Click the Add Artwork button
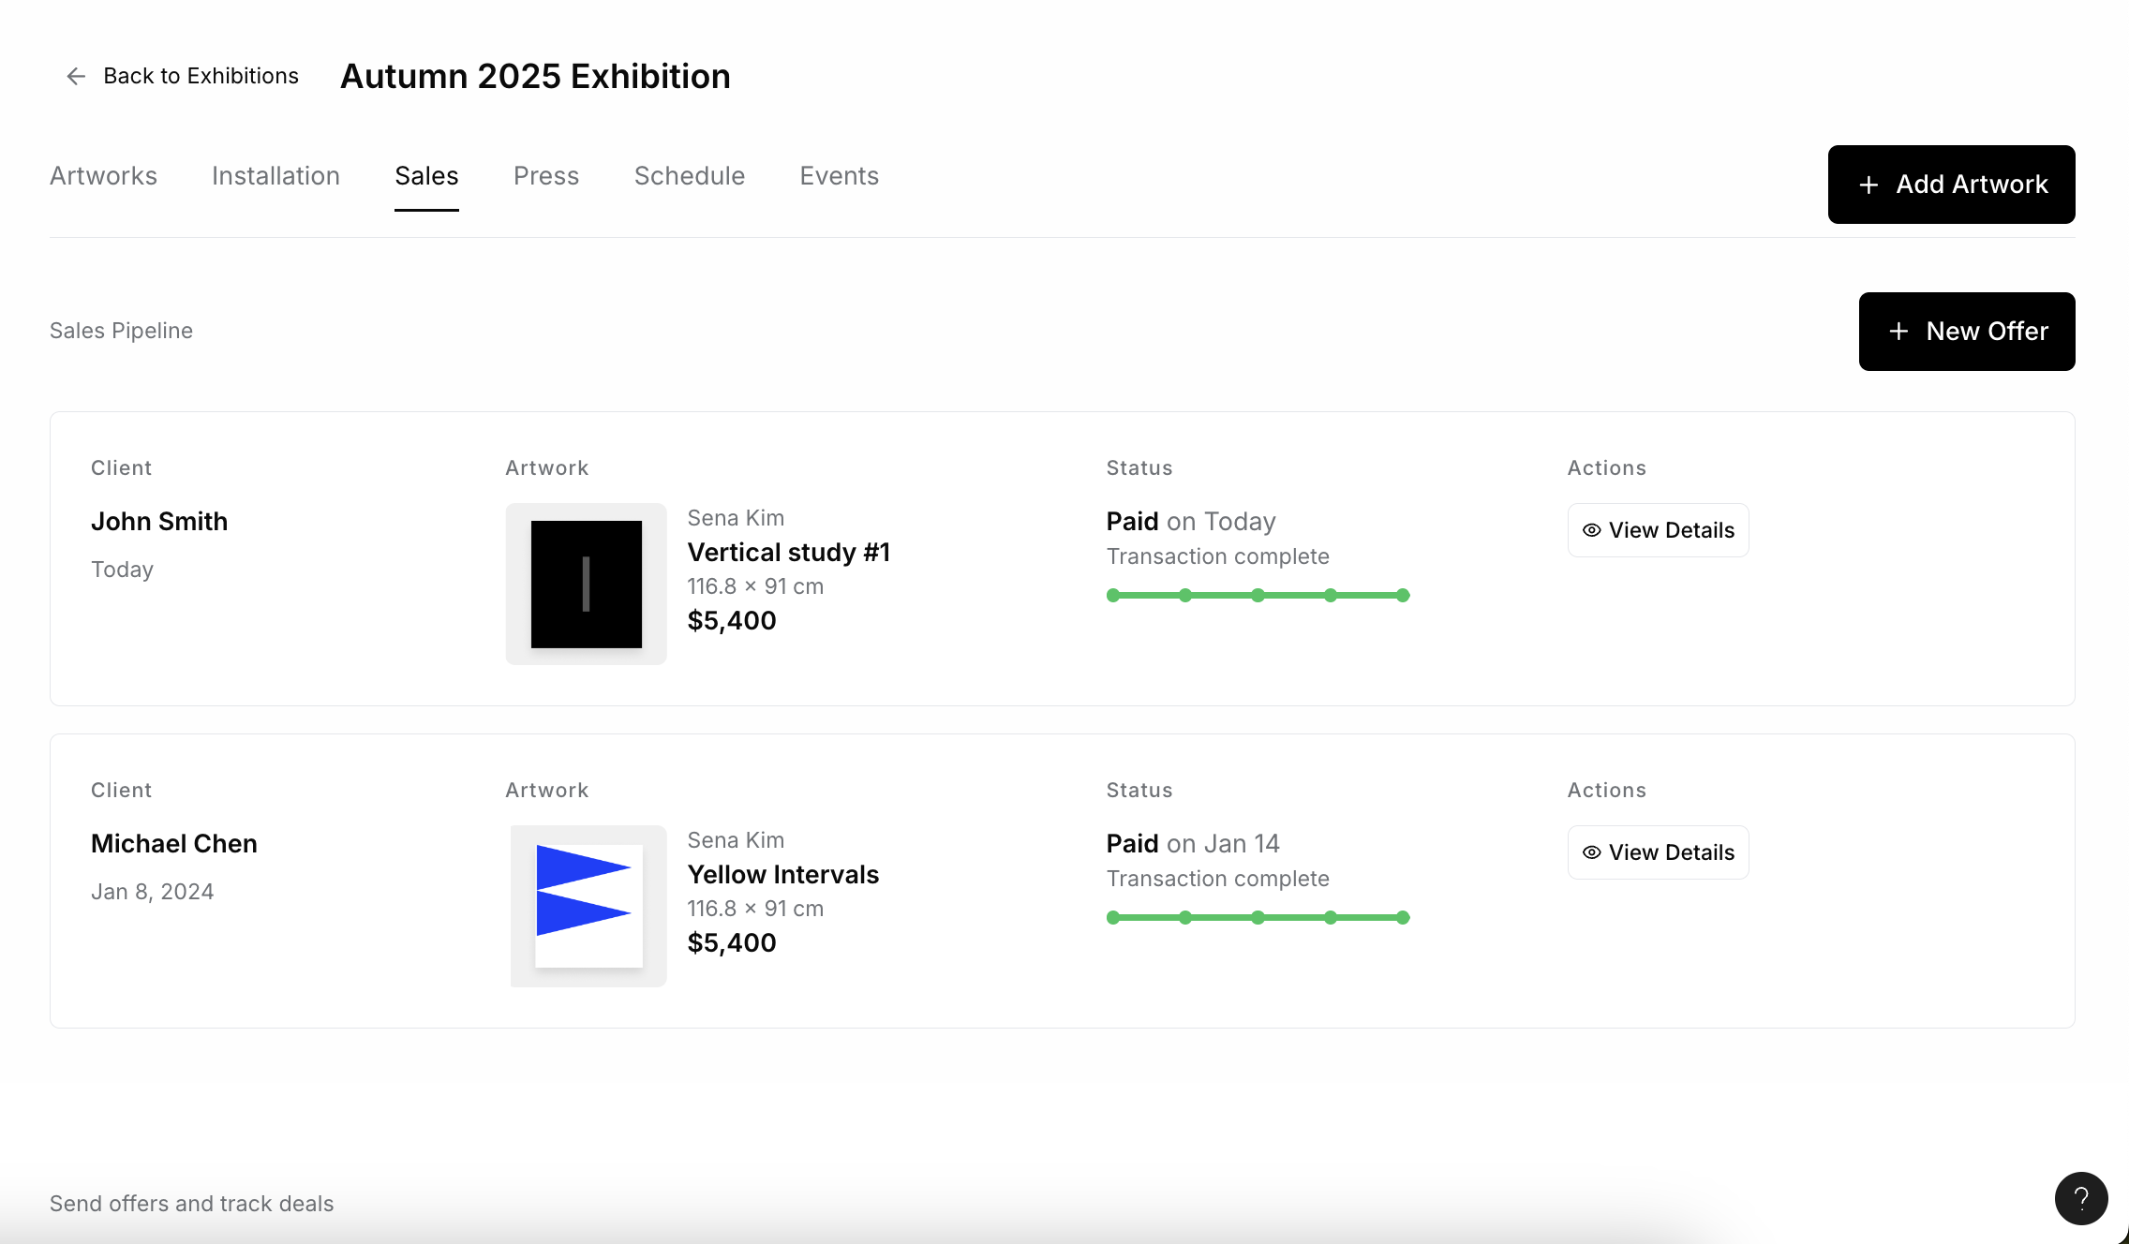 point(1951,185)
